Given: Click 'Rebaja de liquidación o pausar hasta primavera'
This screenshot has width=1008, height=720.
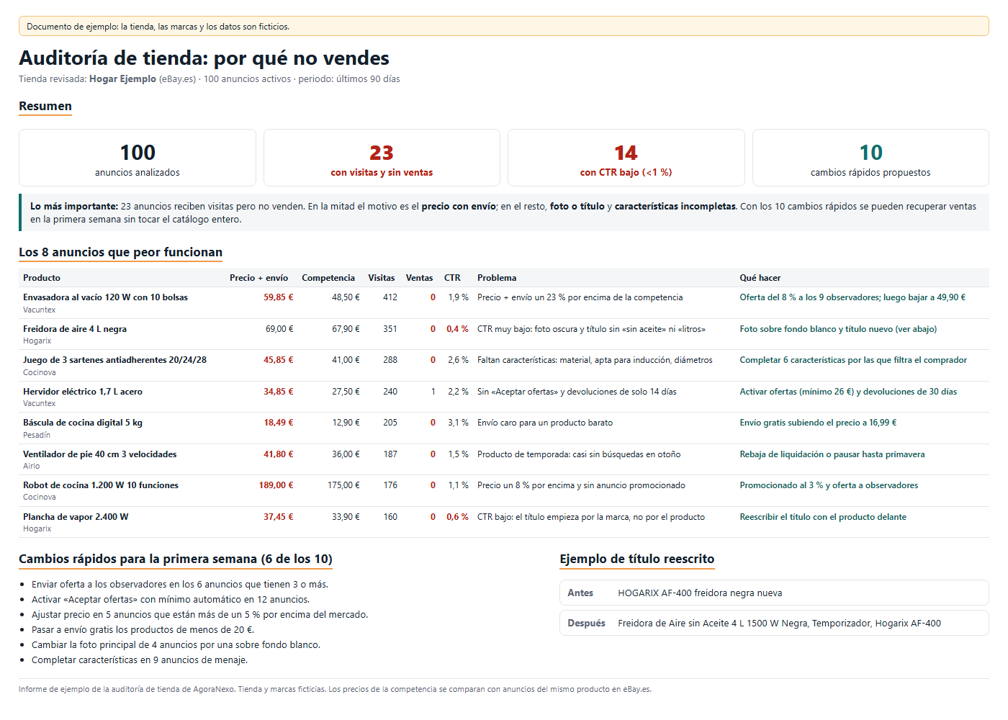Looking at the screenshot, I should tap(832, 454).
